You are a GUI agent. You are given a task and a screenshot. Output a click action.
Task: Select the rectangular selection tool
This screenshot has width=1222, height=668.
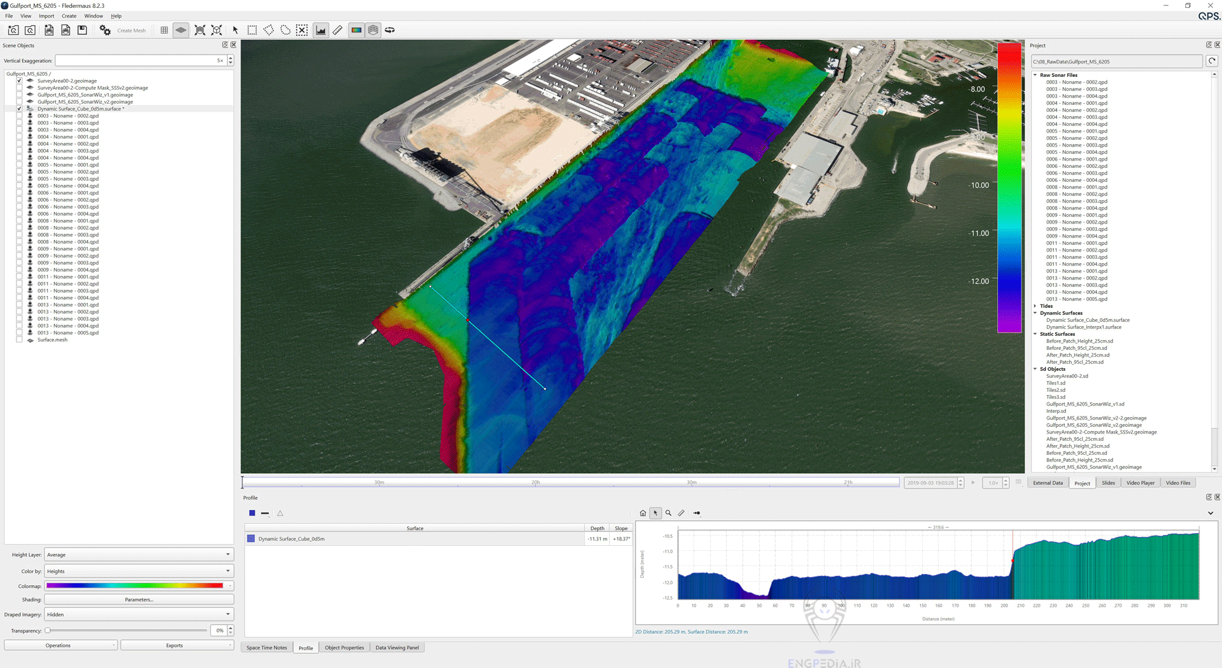click(x=252, y=30)
